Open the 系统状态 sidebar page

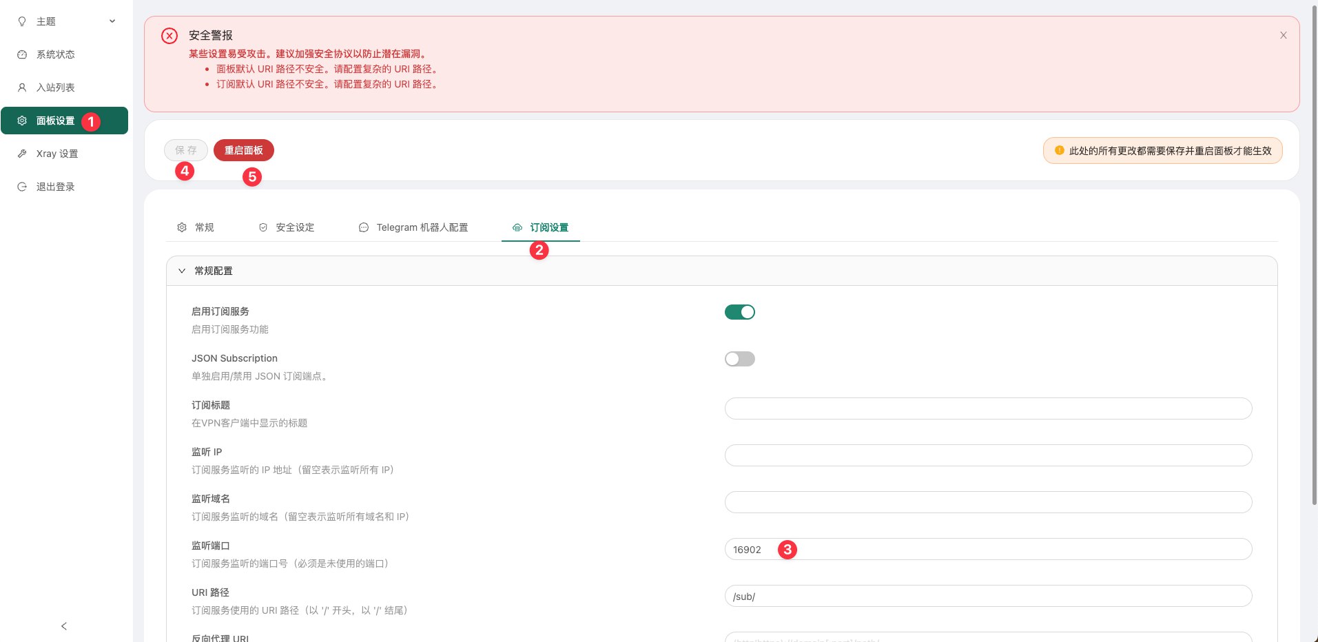(55, 54)
